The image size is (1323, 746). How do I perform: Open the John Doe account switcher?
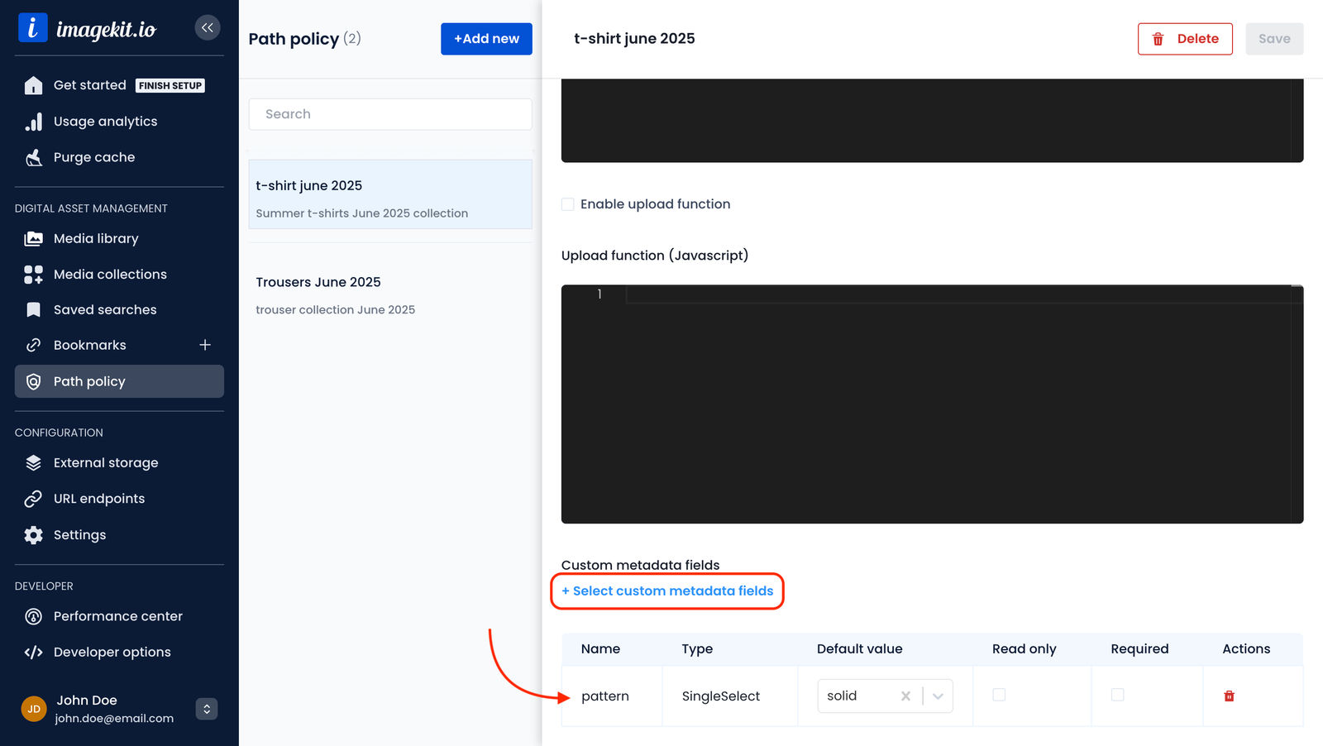tap(207, 709)
